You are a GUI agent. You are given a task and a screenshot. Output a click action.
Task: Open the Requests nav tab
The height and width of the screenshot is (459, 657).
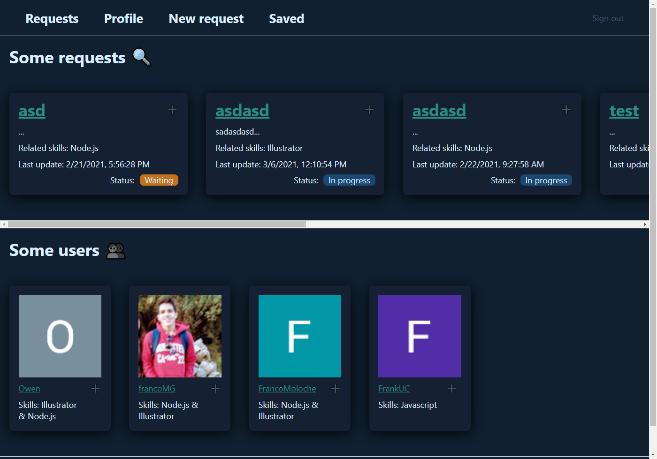[52, 19]
